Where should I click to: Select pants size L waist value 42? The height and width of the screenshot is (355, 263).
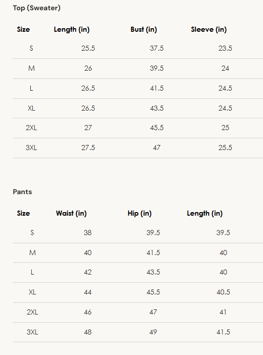click(88, 272)
